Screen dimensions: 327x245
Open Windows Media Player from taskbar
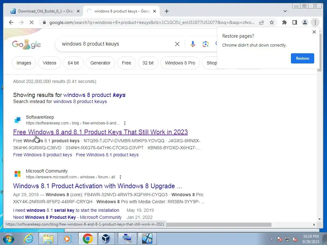67,239
